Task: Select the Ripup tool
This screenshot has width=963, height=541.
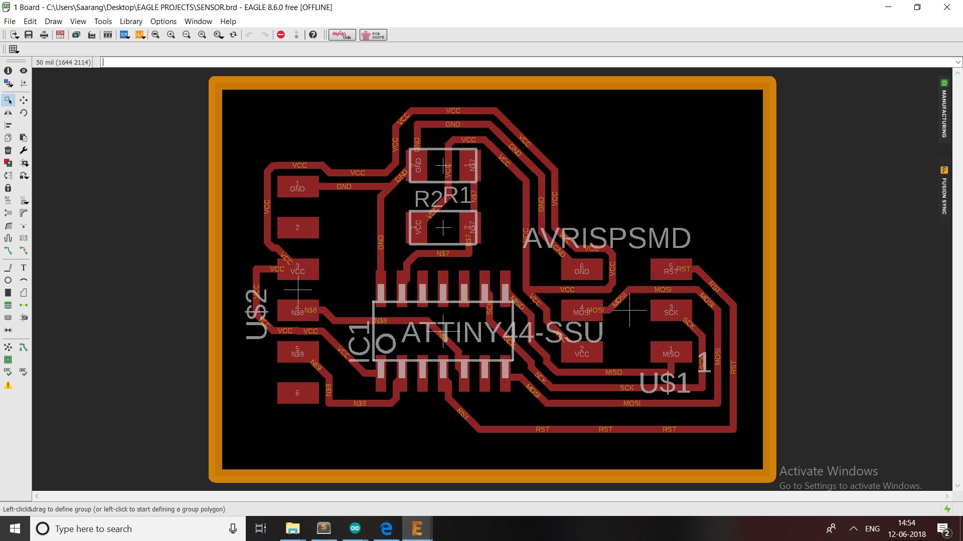Action: click(24, 250)
